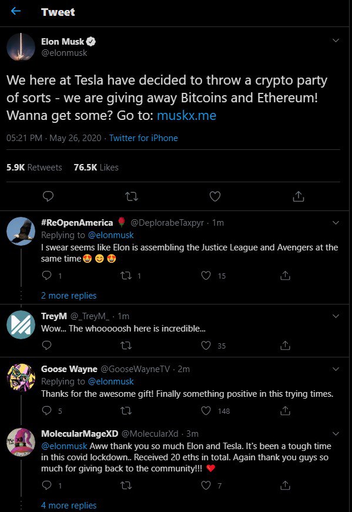Share the main tweet via share icon
Image resolution: width=352 pixels, height=512 pixels.
coord(299,196)
